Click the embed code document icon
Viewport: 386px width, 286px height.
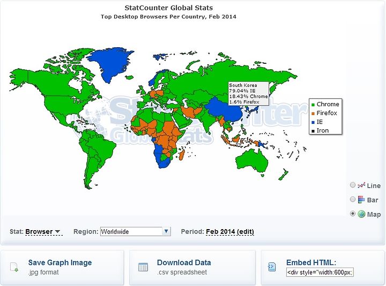[272, 267]
